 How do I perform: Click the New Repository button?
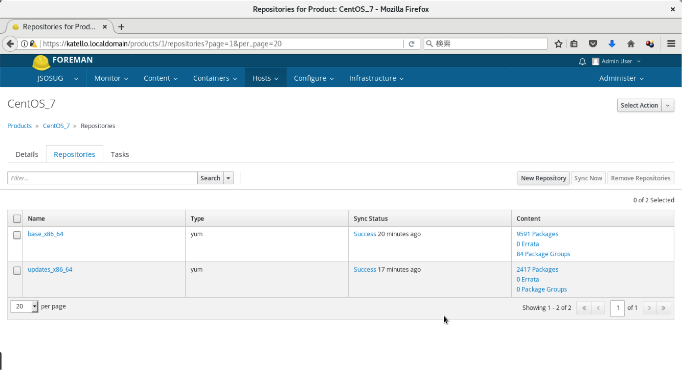tap(544, 178)
